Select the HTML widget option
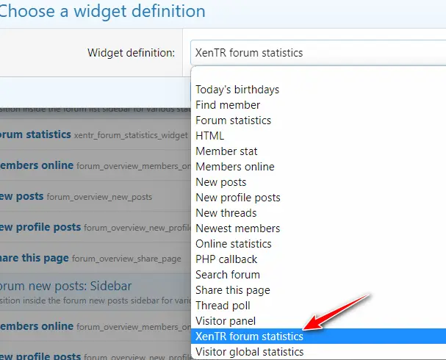This screenshot has width=446, height=360. [210, 136]
